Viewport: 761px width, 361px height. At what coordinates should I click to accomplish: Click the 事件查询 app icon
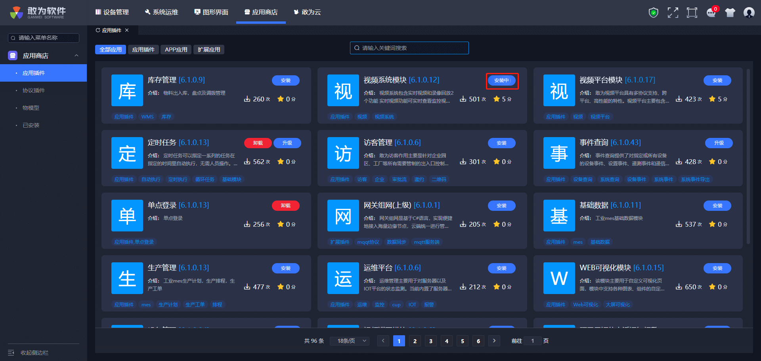559,153
